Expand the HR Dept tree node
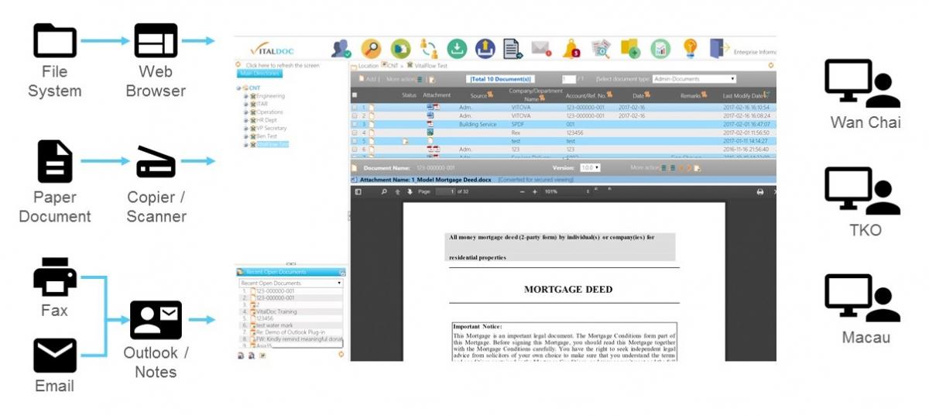The width and height of the screenshot is (929, 416). 245,120
